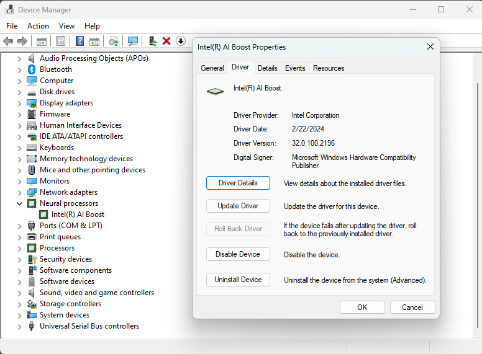Click the red X Uninstall device icon
The height and width of the screenshot is (354, 482).
pyautogui.click(x=166, y=41)
